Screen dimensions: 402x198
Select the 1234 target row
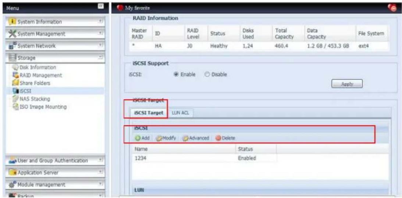tap(204, 158)
